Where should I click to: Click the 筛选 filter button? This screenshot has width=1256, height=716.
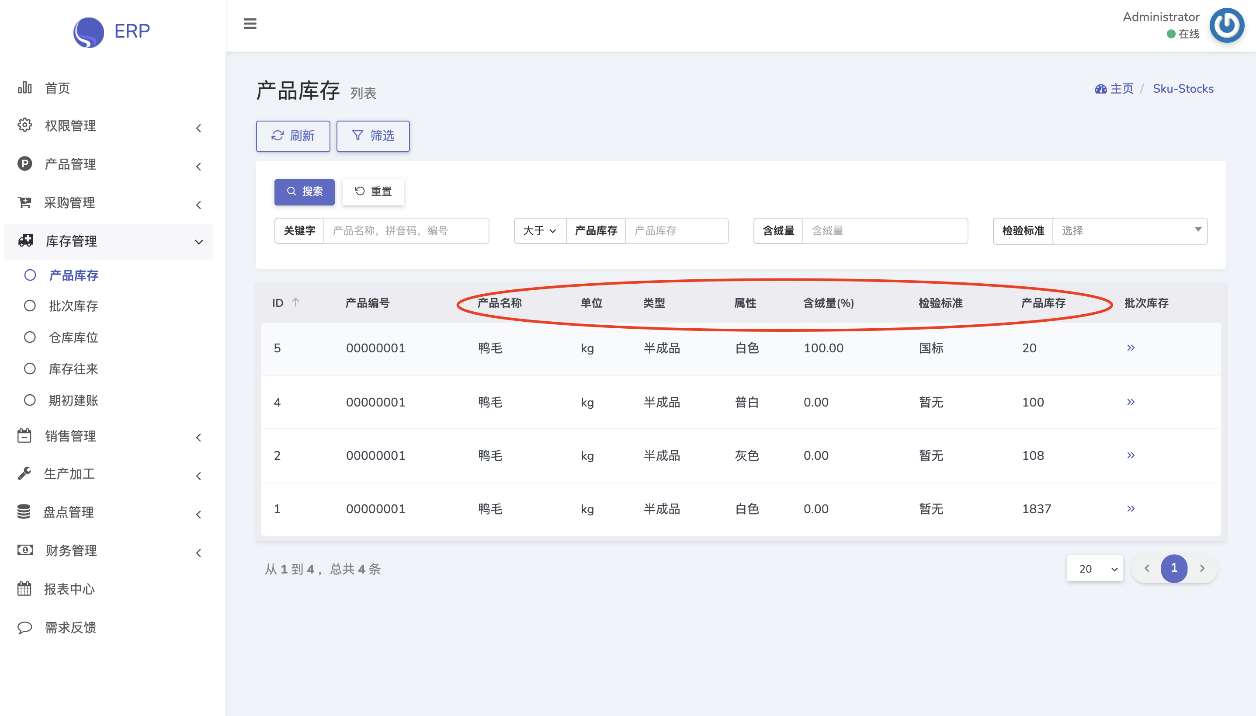coord(373,136)
